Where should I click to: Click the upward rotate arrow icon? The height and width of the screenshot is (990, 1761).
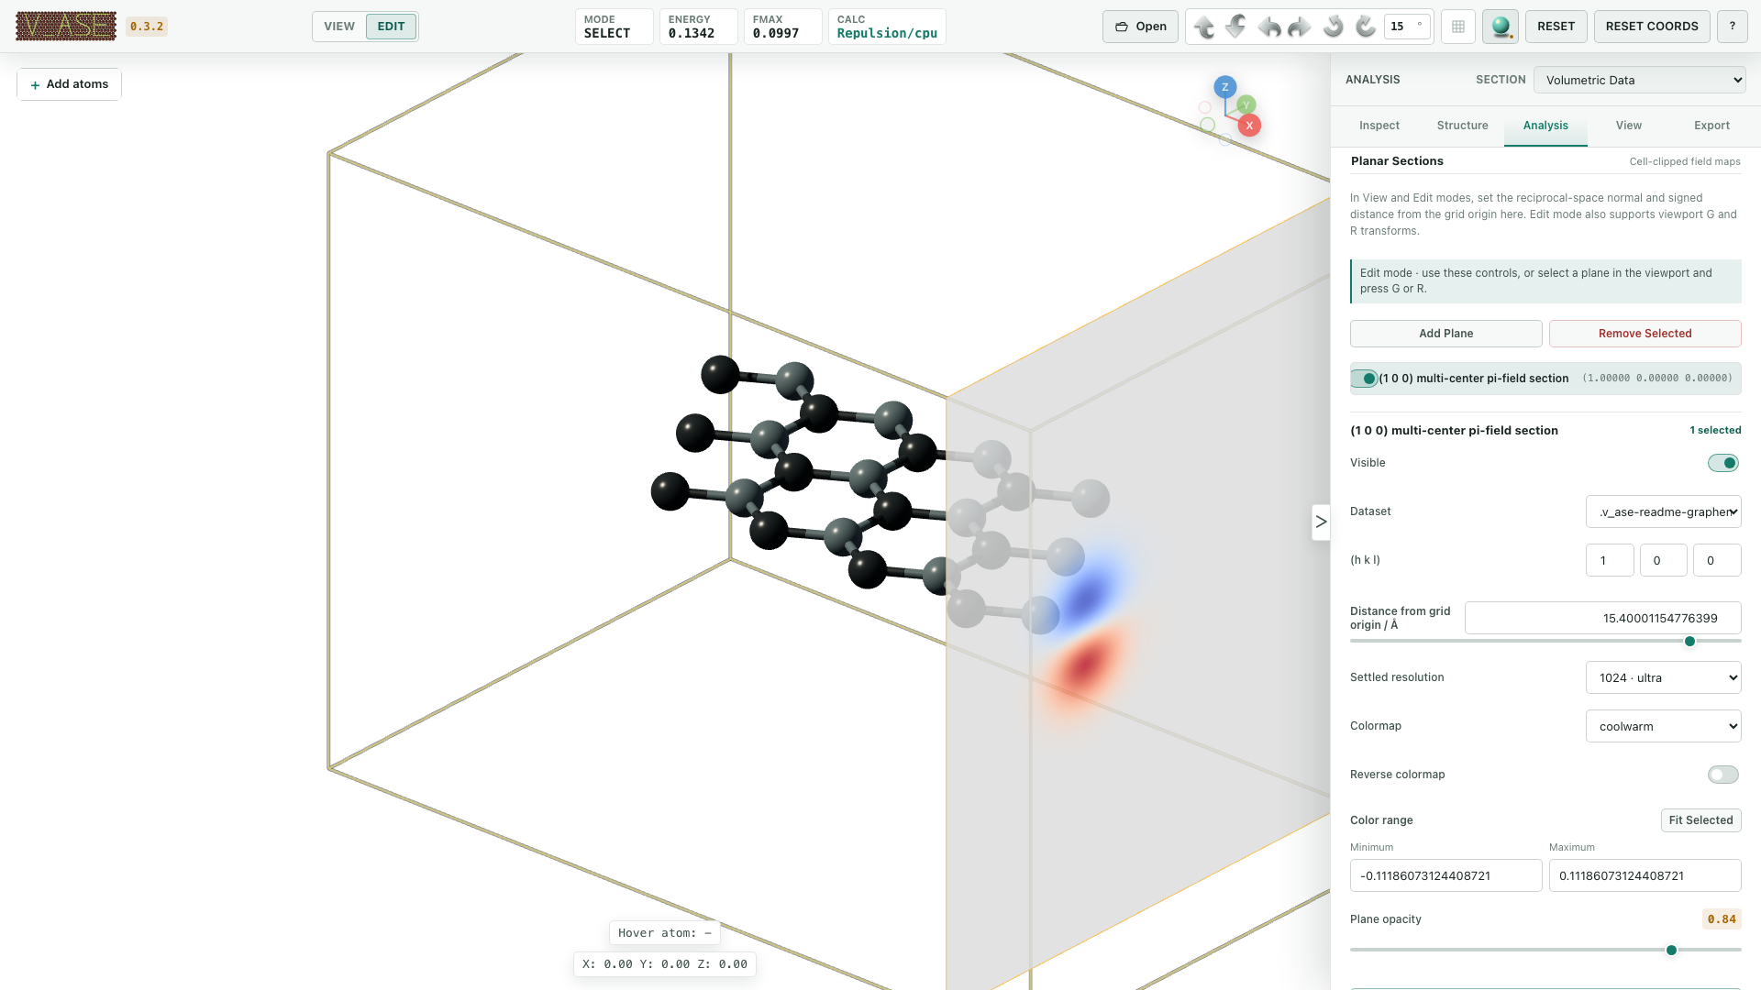click(1204, 27)
